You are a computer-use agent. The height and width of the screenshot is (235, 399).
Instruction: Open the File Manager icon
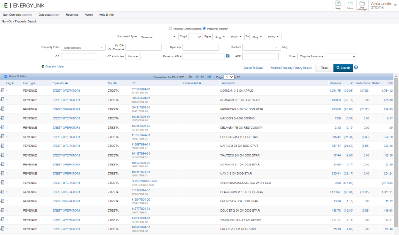[362, 4]
